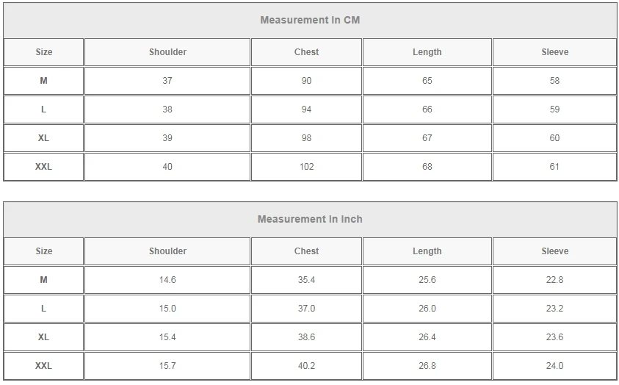
Task: Click the chest value 102 cell
Action: (306, 167)
